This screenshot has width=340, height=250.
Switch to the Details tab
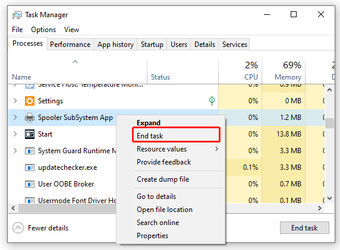coord(204,45)
